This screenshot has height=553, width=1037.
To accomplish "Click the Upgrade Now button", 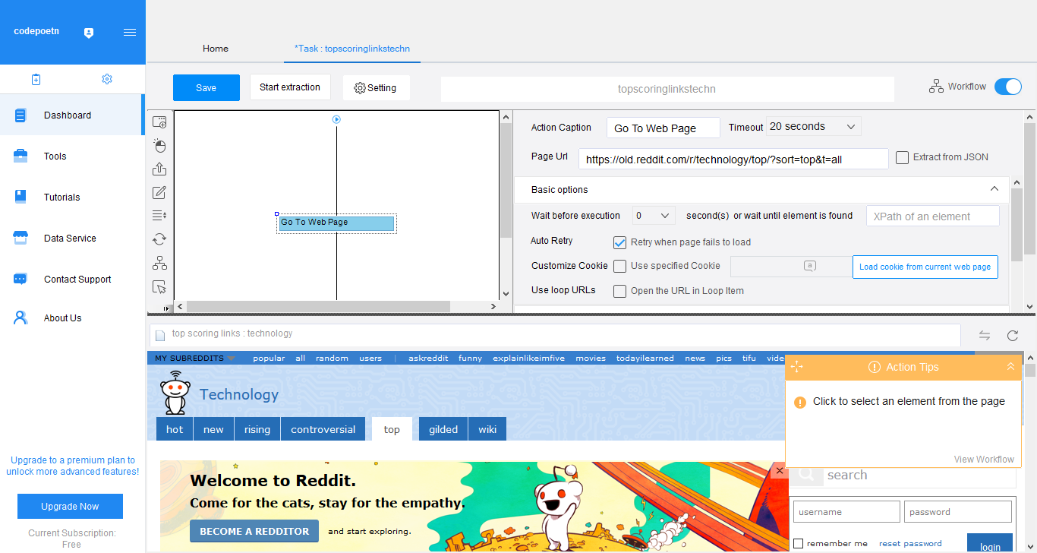I will pos(70,507).
